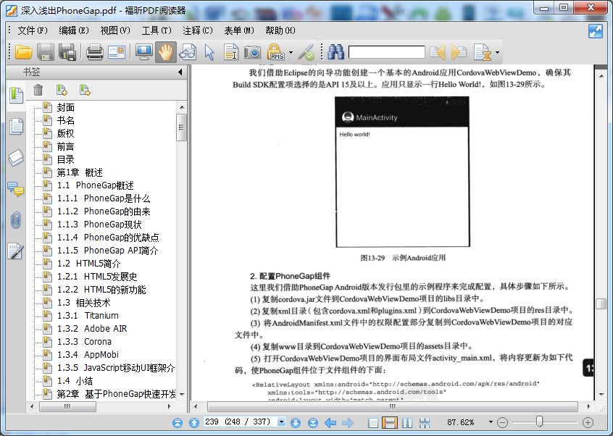Viewport: 613px width, 436px height.
Task: Open the comments panel sidebar icon
Action: click(16, 189)
